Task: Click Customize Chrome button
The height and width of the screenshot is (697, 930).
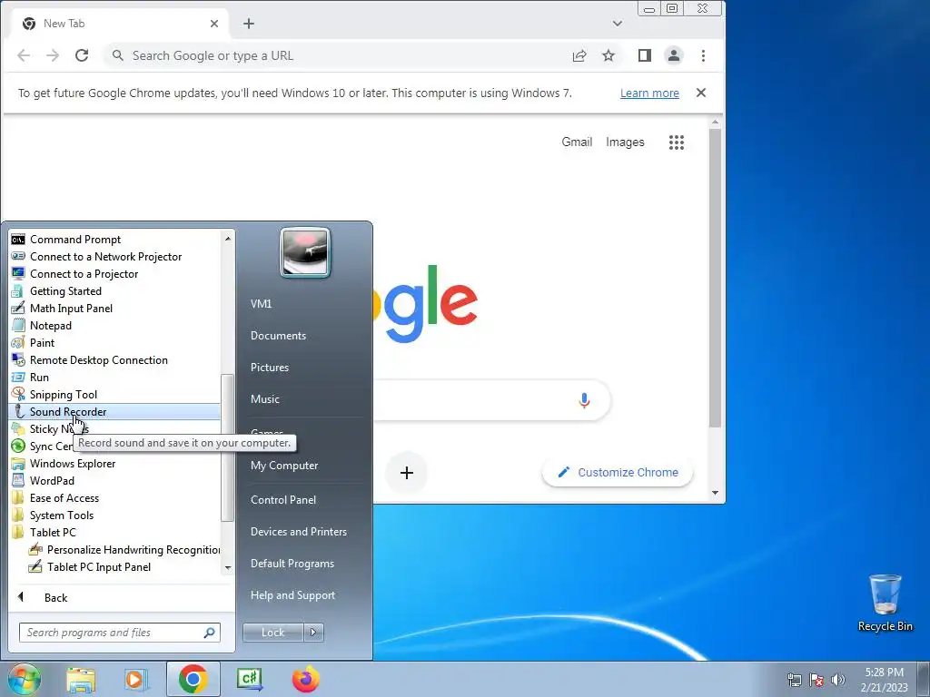Action: pos(618,472)
